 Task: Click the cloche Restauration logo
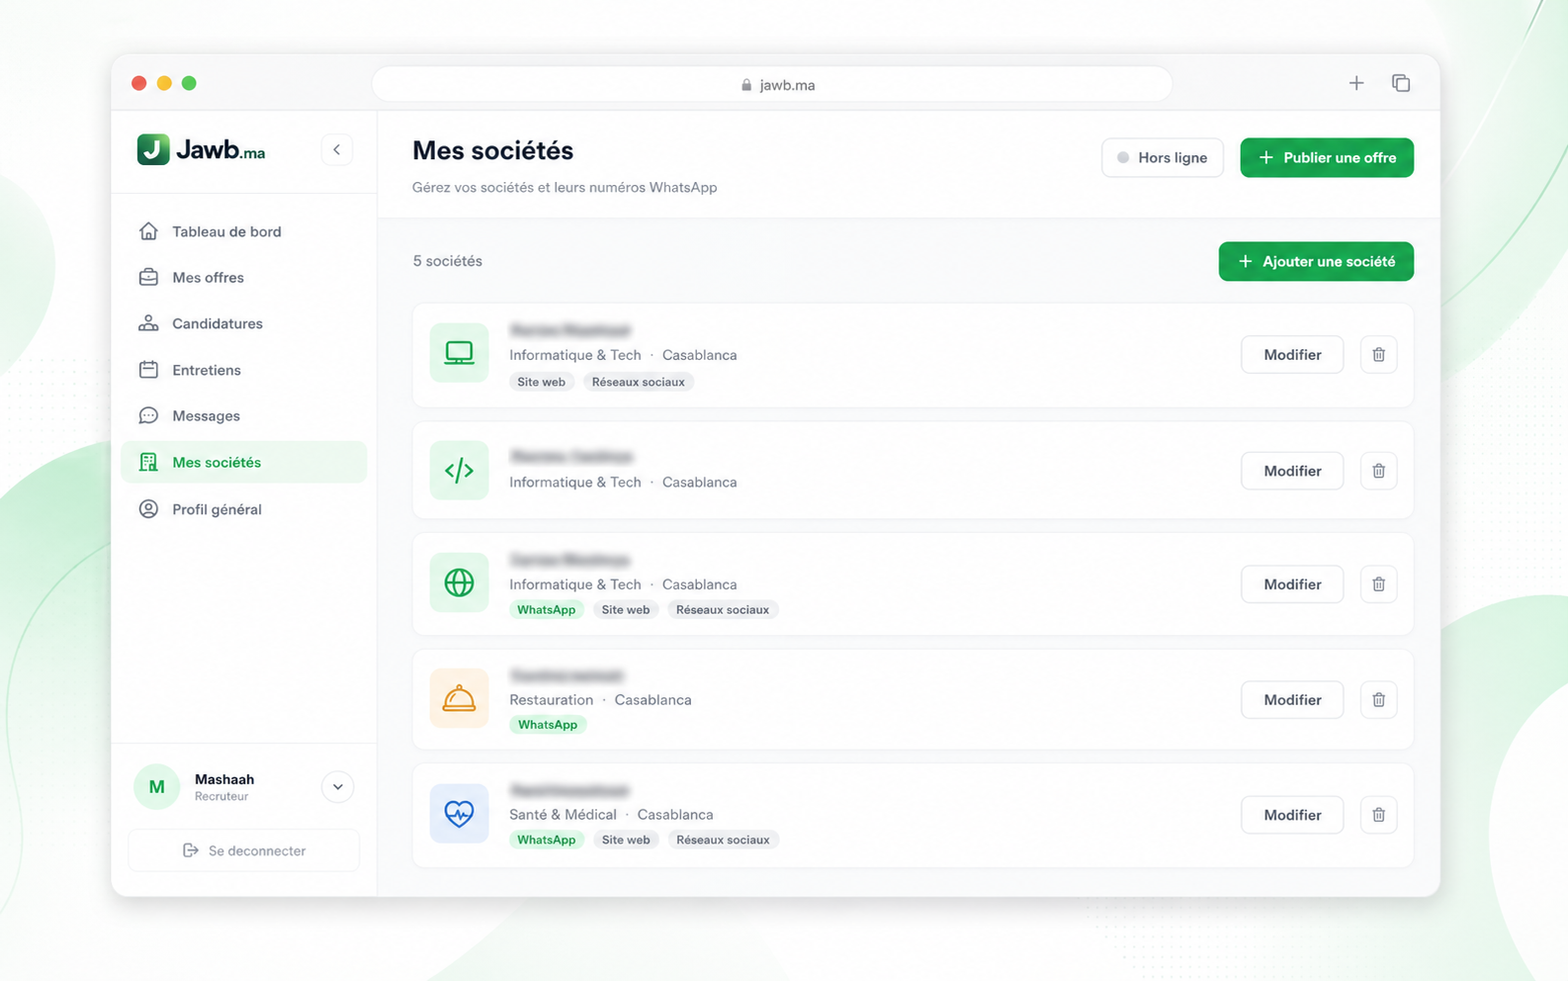point(459,698)
